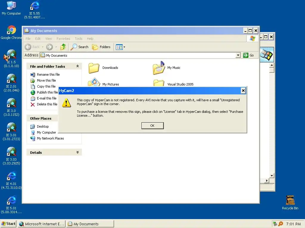Click the 7:01 PM clock
This screenshot has width=305, height=228.
293,224
